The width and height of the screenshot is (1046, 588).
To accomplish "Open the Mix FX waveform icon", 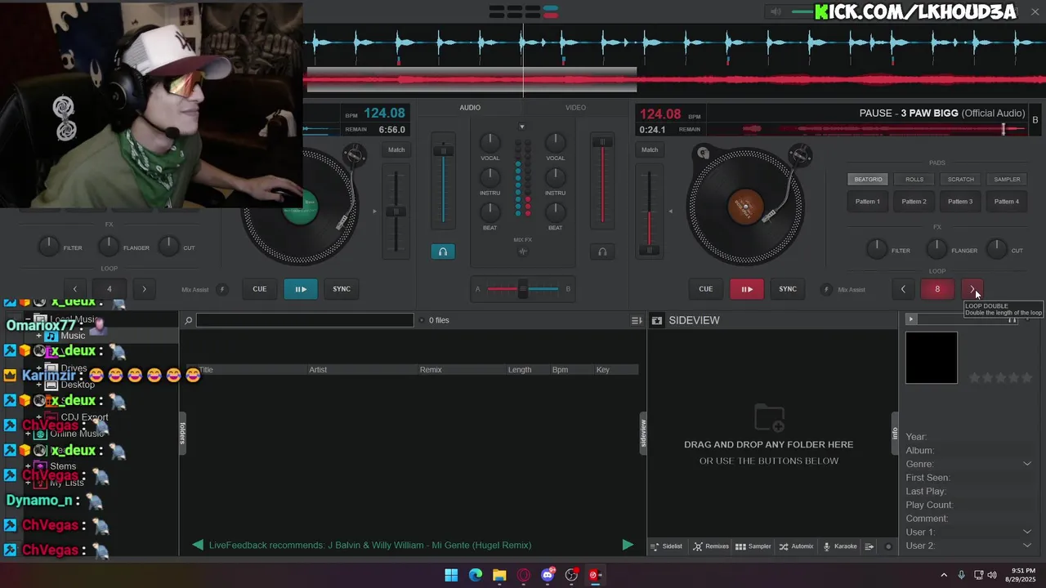I will point(523,252).
